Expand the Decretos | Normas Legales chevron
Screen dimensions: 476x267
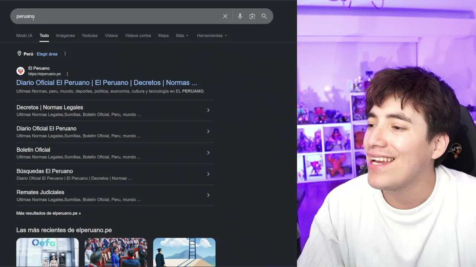pyautogui.click(x=208, y=110)
